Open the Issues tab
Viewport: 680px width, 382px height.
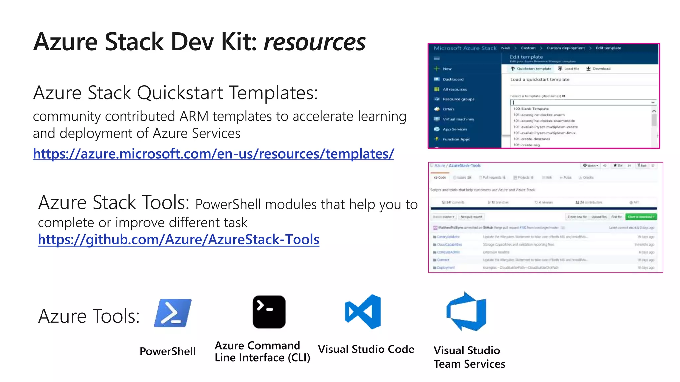click(x=462, y=178)
